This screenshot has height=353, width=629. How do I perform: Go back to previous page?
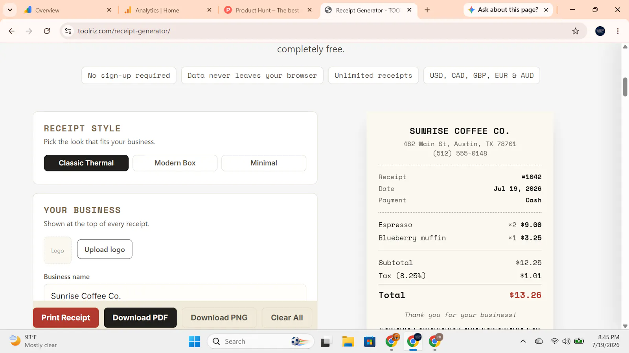11,31
